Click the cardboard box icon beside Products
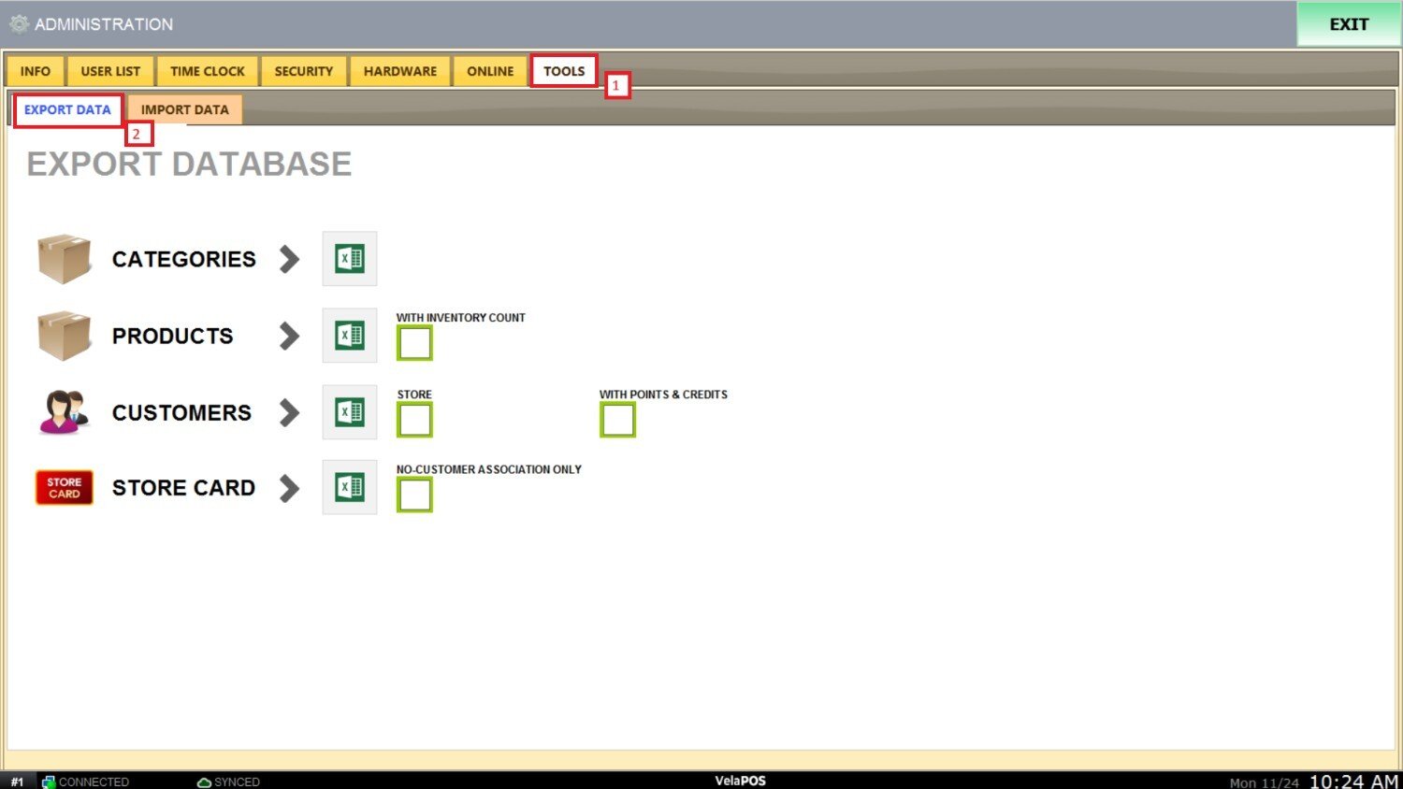 click(x=64, y=336)
